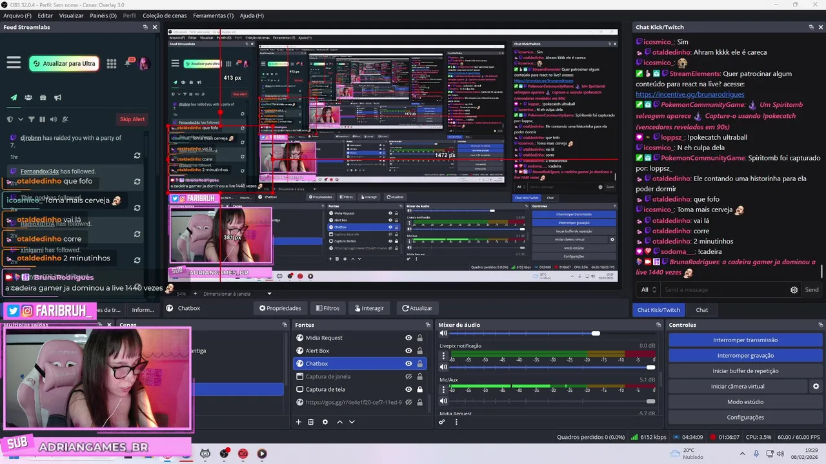Open the Painéis menu

coord(103,15)
